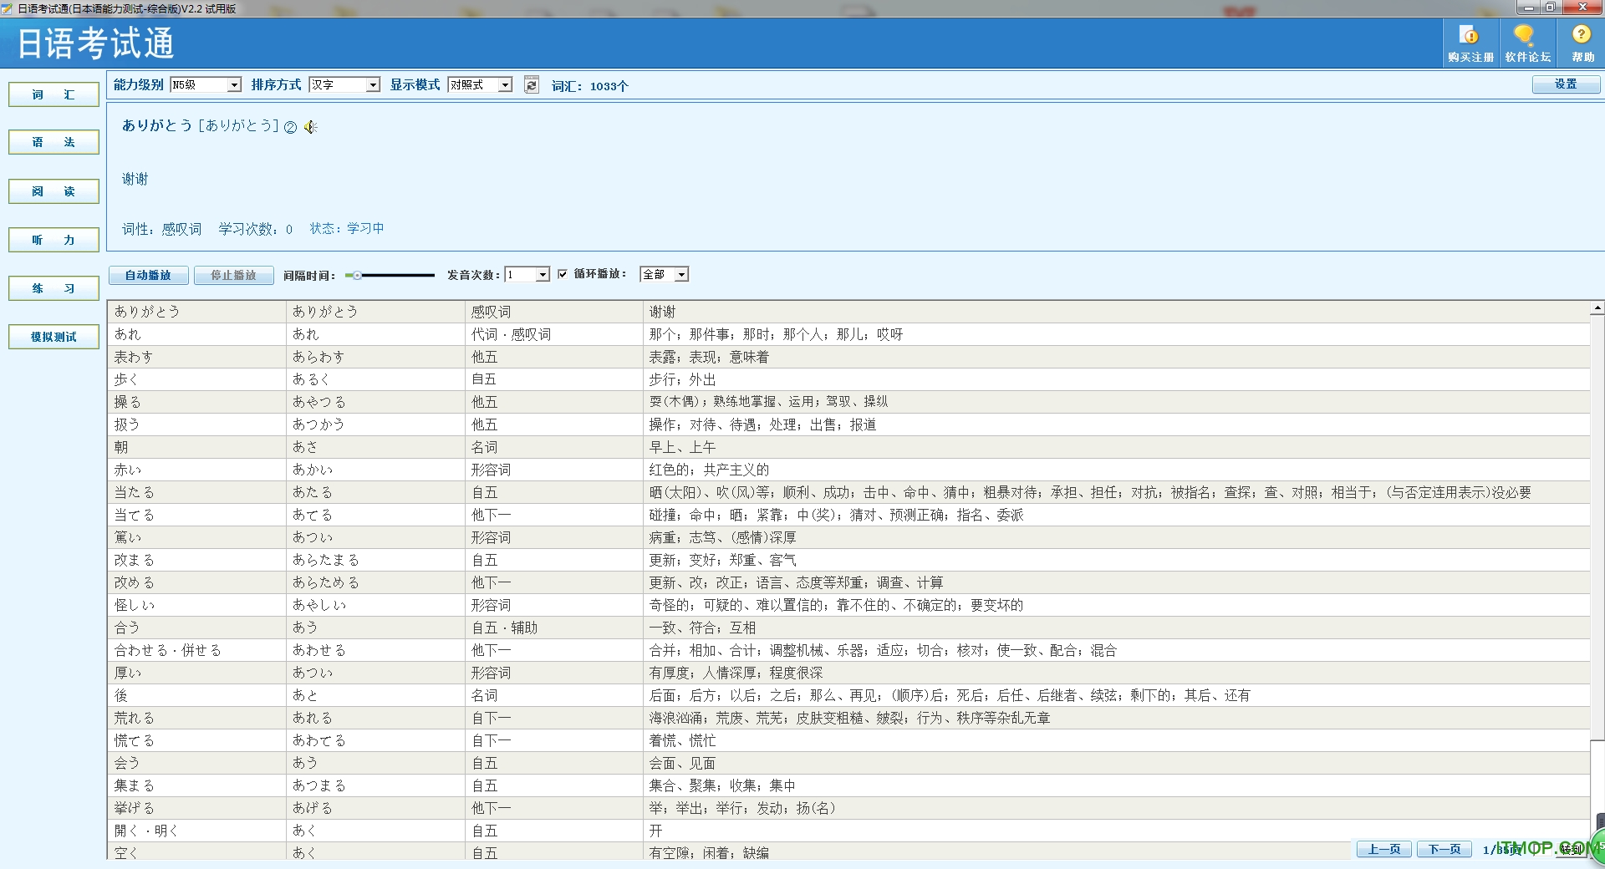1605x869 pixels.
Task: Switch to the vocabulary (词汇) section
Action: (x=53, y=94)
